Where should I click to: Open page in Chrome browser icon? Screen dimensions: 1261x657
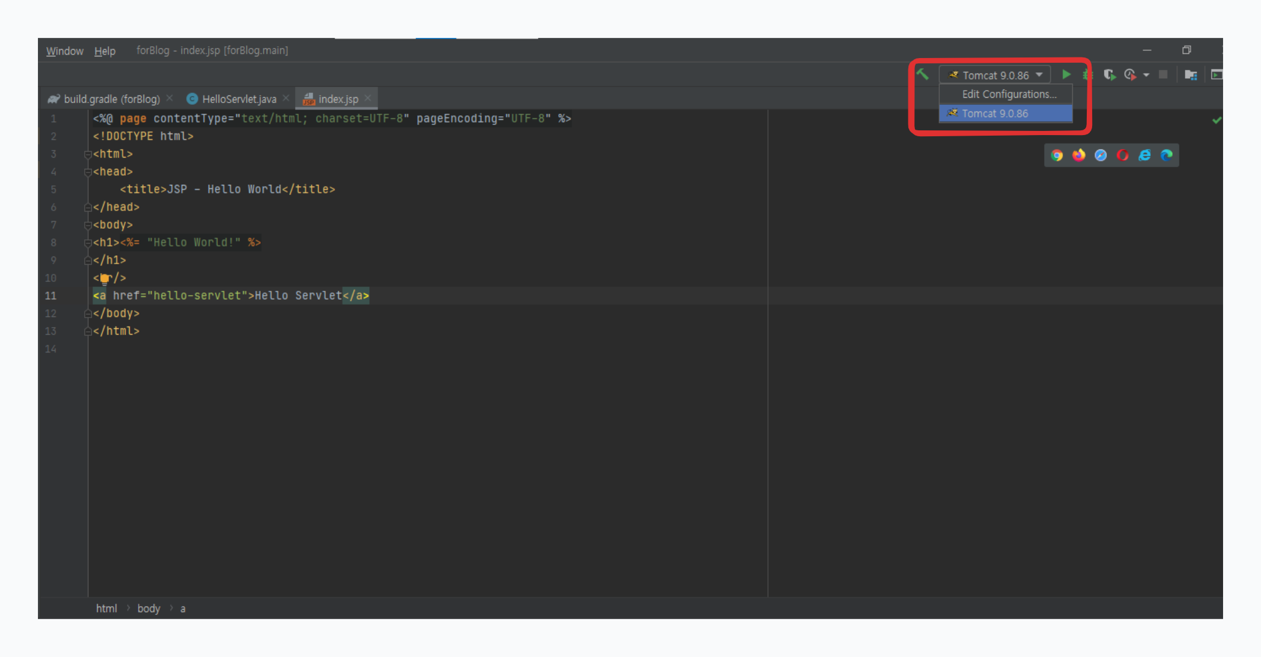(x=1057, y=155)
